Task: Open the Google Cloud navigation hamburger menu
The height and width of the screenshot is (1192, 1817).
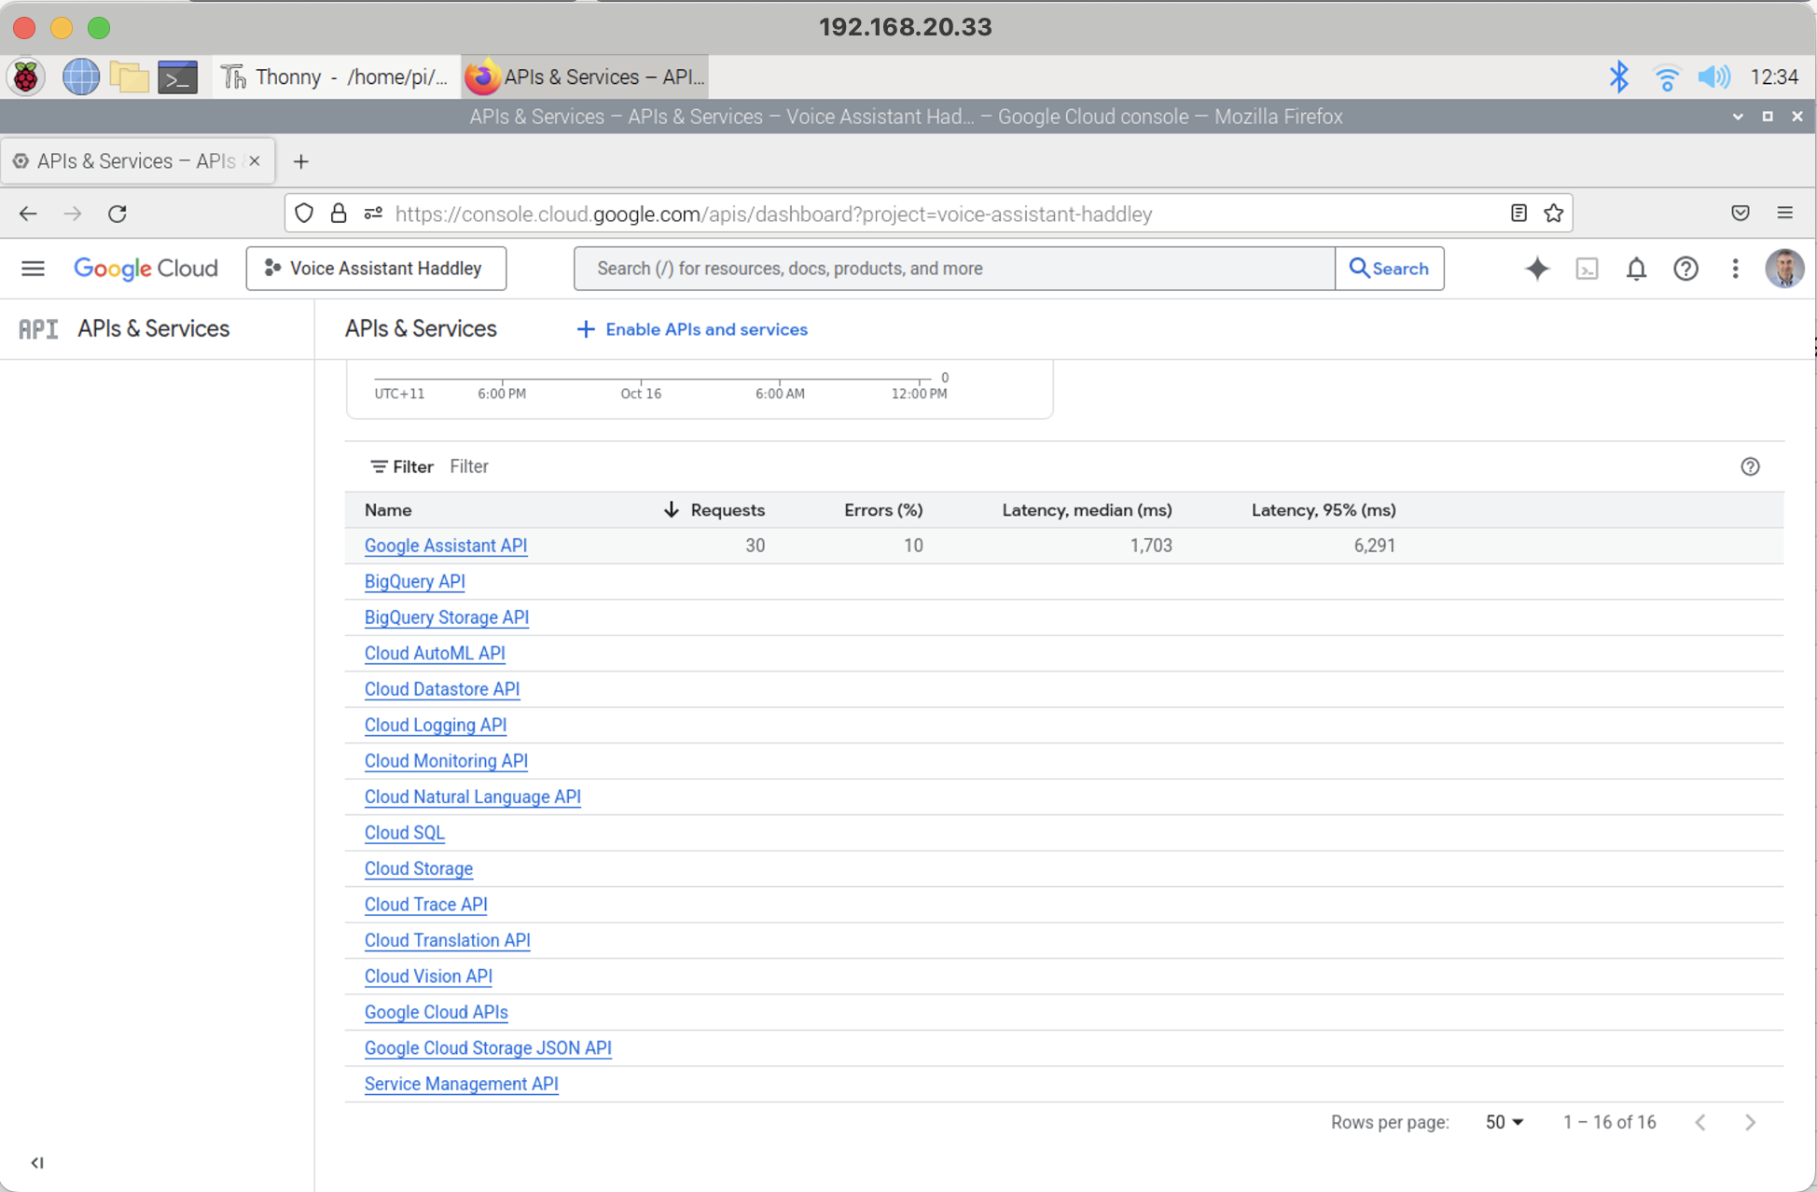Action: coord(33,269)
